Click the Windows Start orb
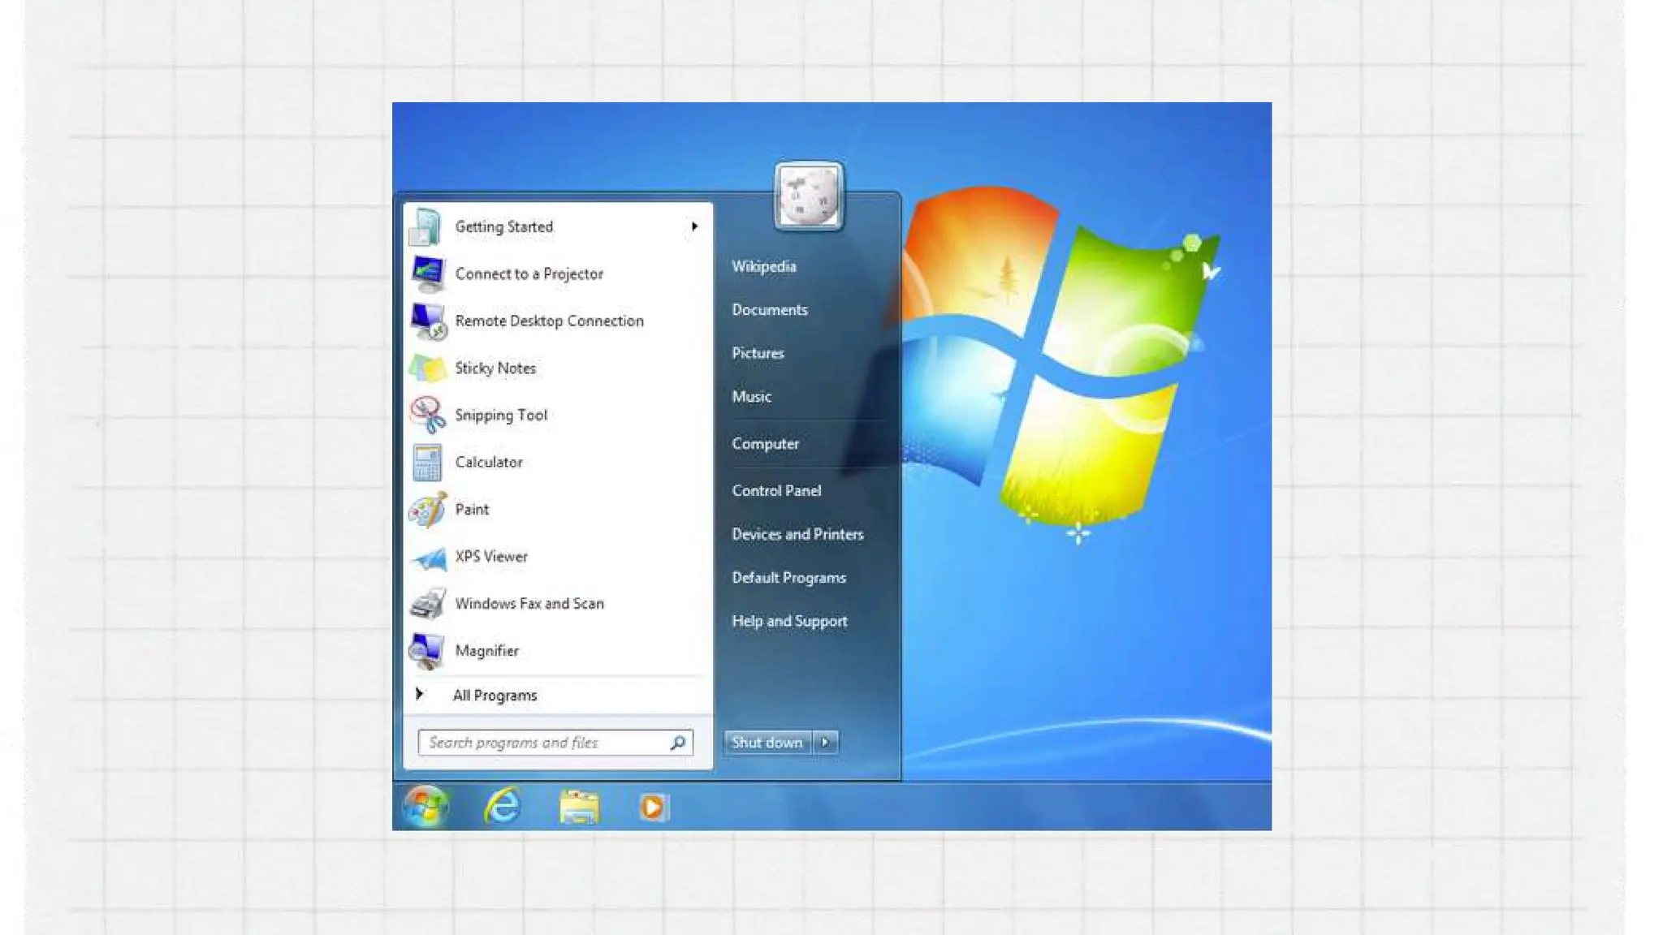Image resolution: width=1663 pixels, height=935 pixels. tap(425, 807)
